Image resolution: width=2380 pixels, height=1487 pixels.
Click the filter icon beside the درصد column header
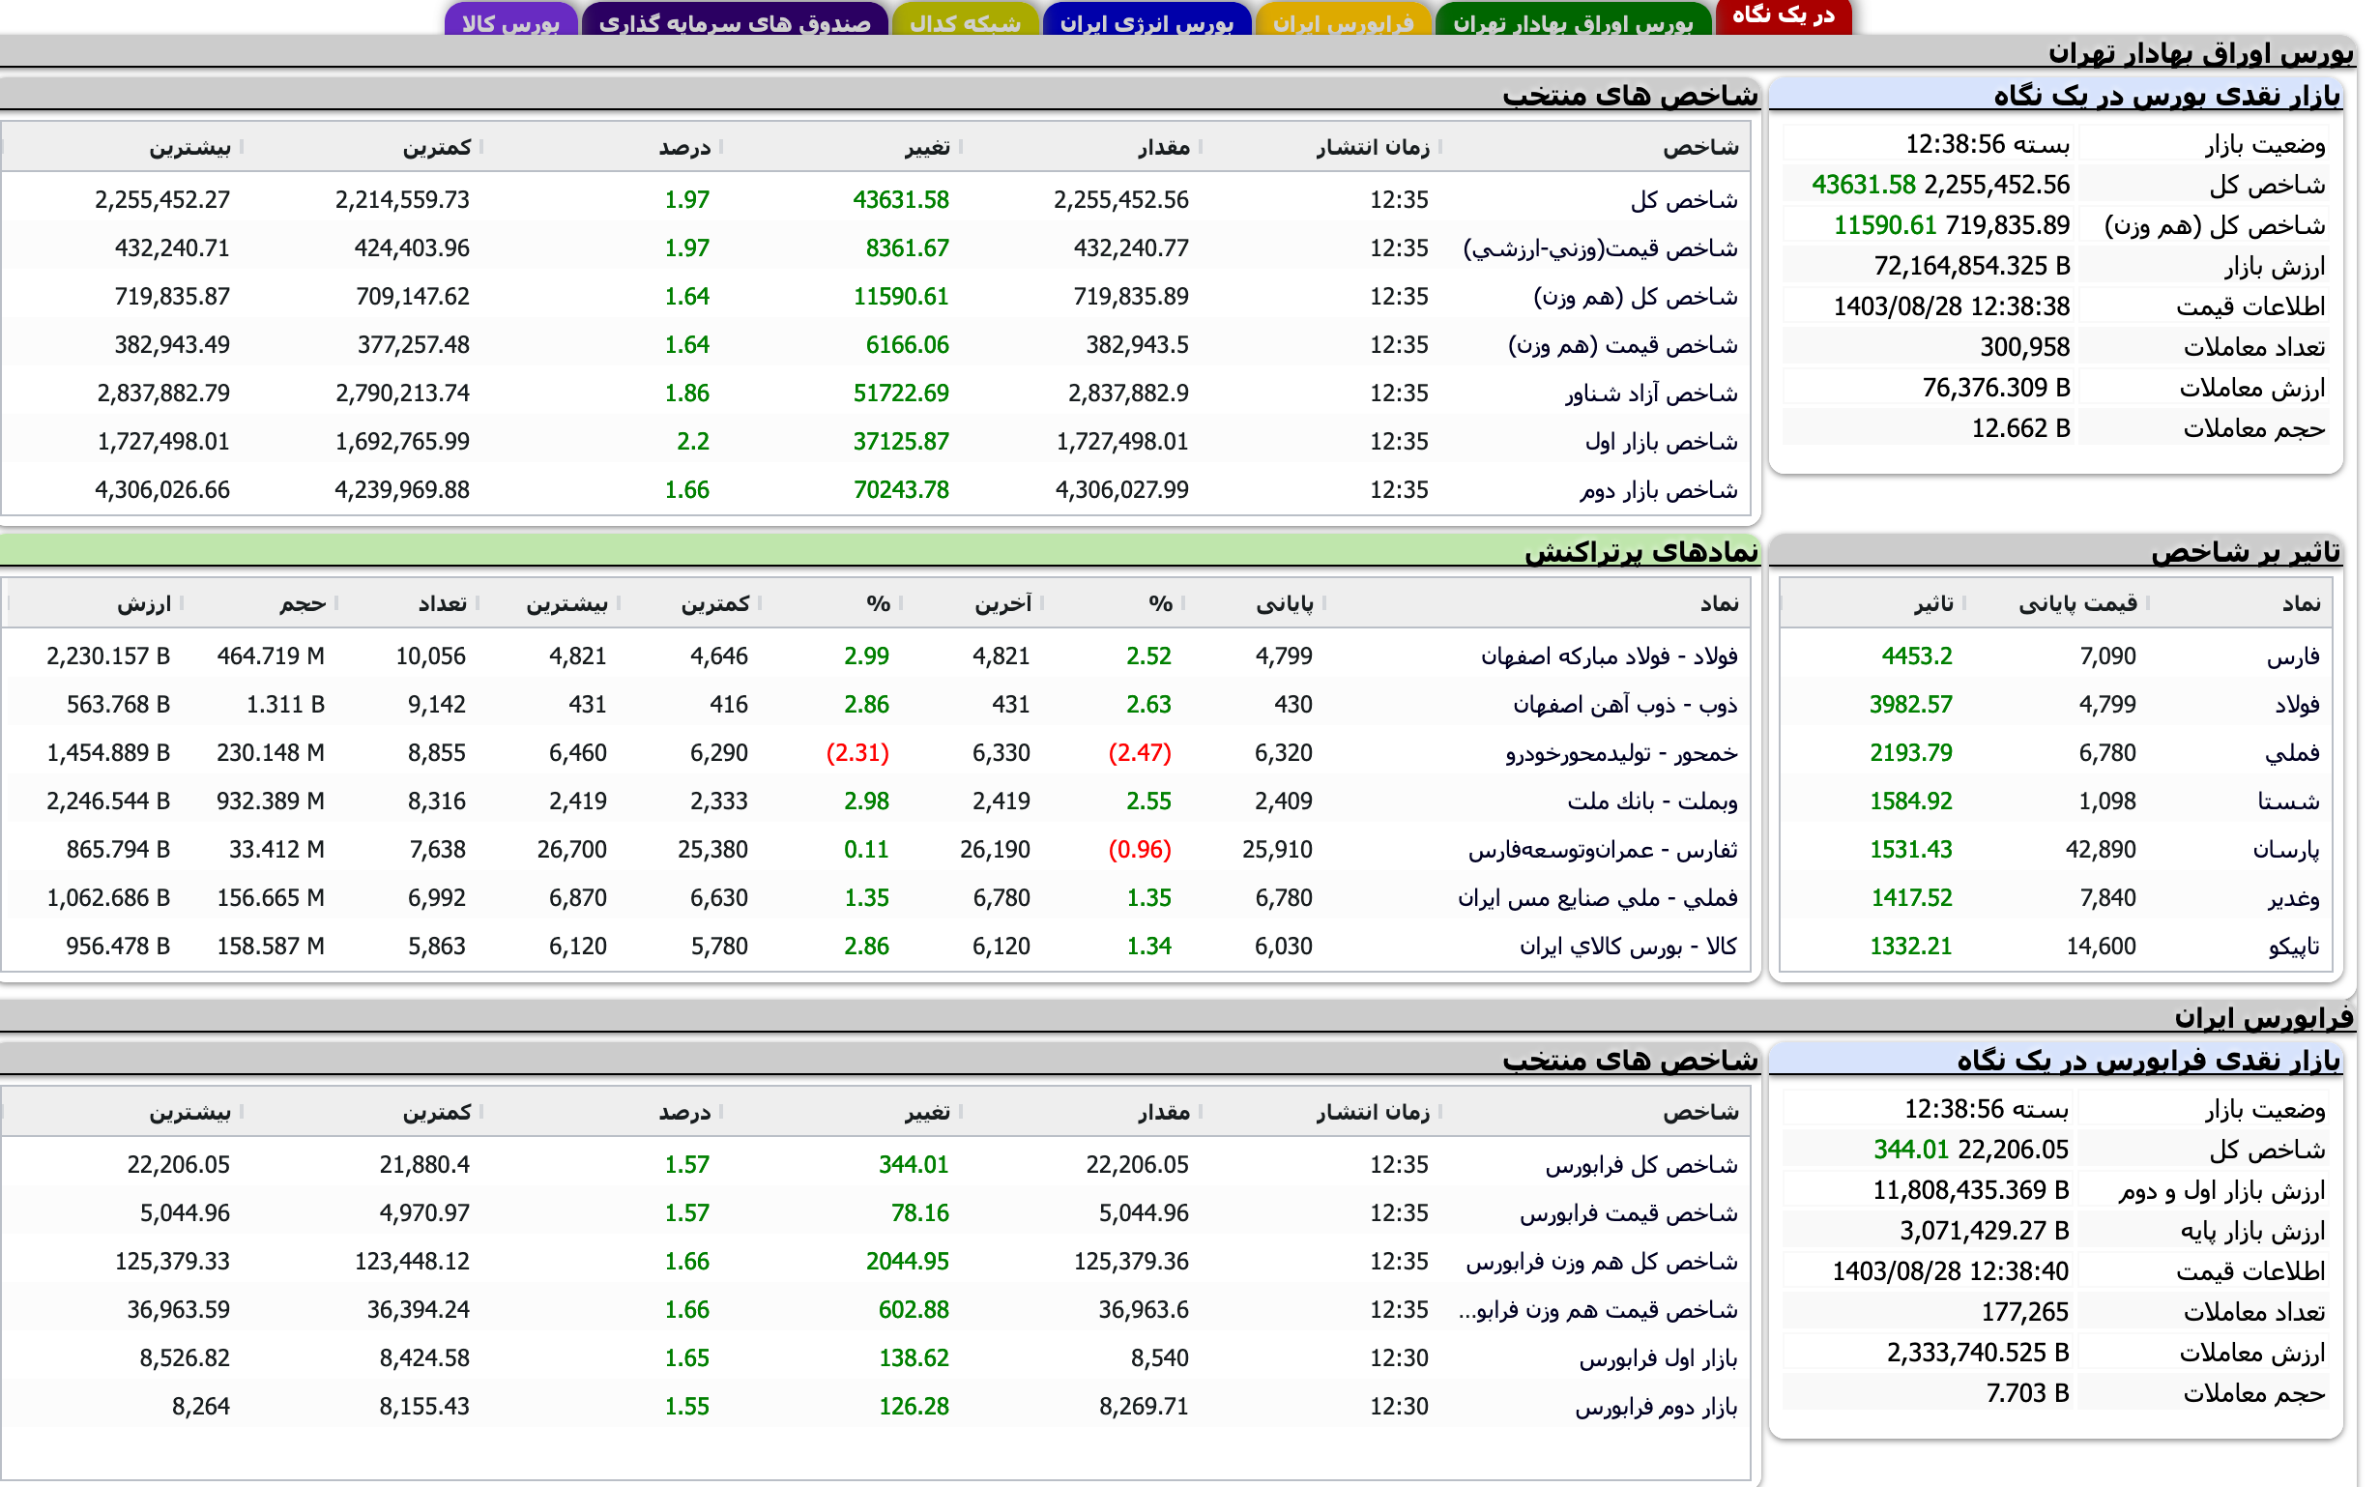pos(723,148)
